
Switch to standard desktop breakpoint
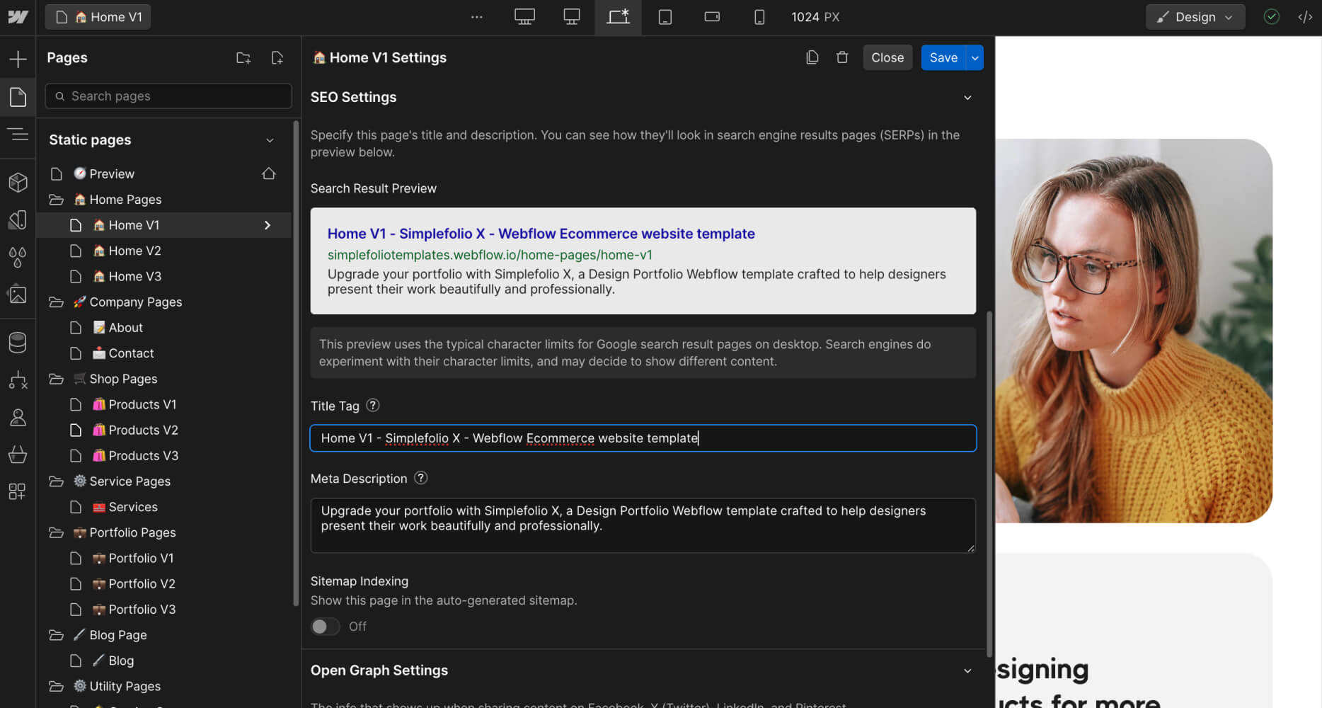[572, 17]
